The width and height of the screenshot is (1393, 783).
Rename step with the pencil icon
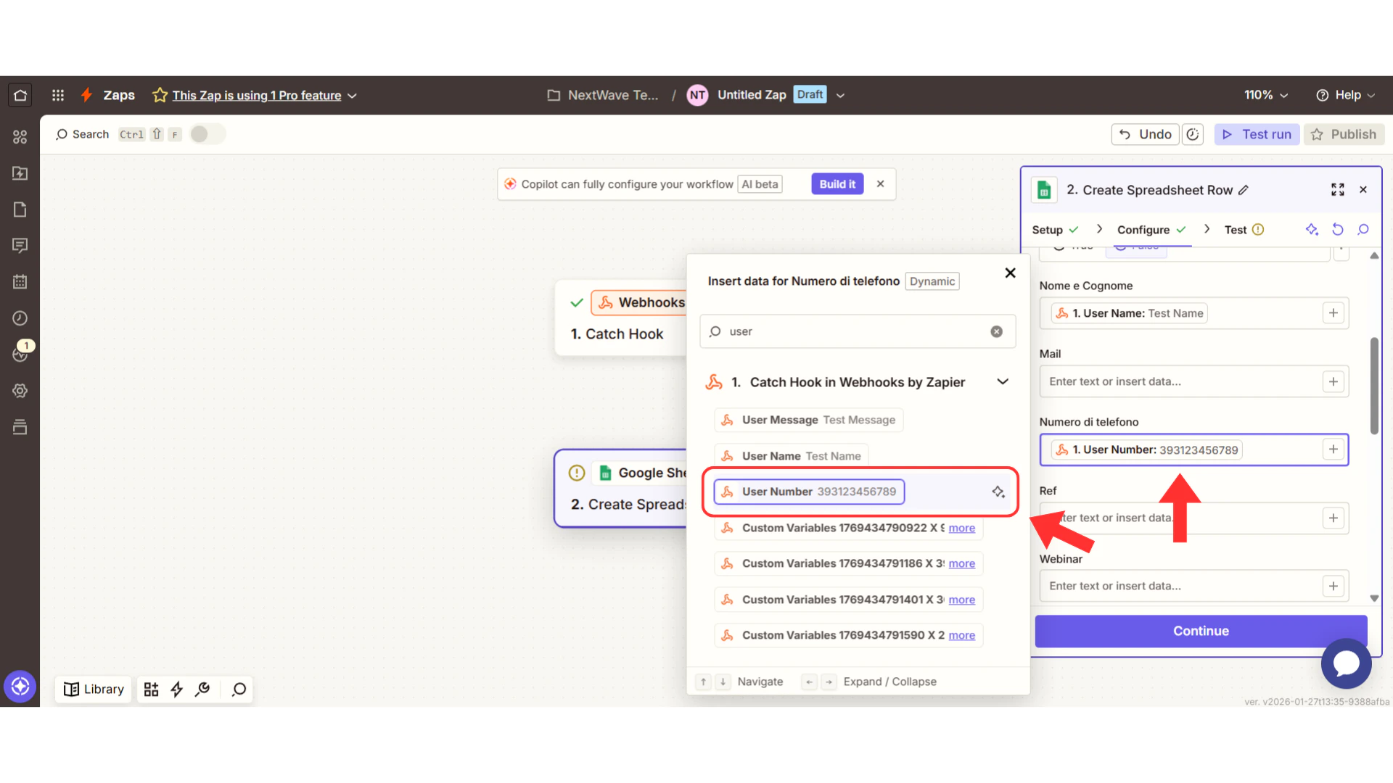point(1244,190)
